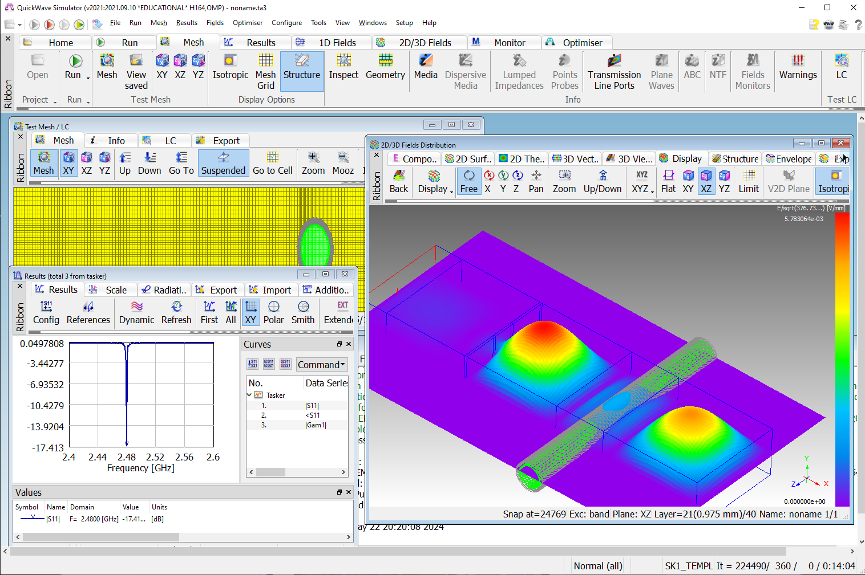Click the Values panel horizontal scrollbar
The height and width of the screenshot is (575, 865).
(x=184, y=537)
